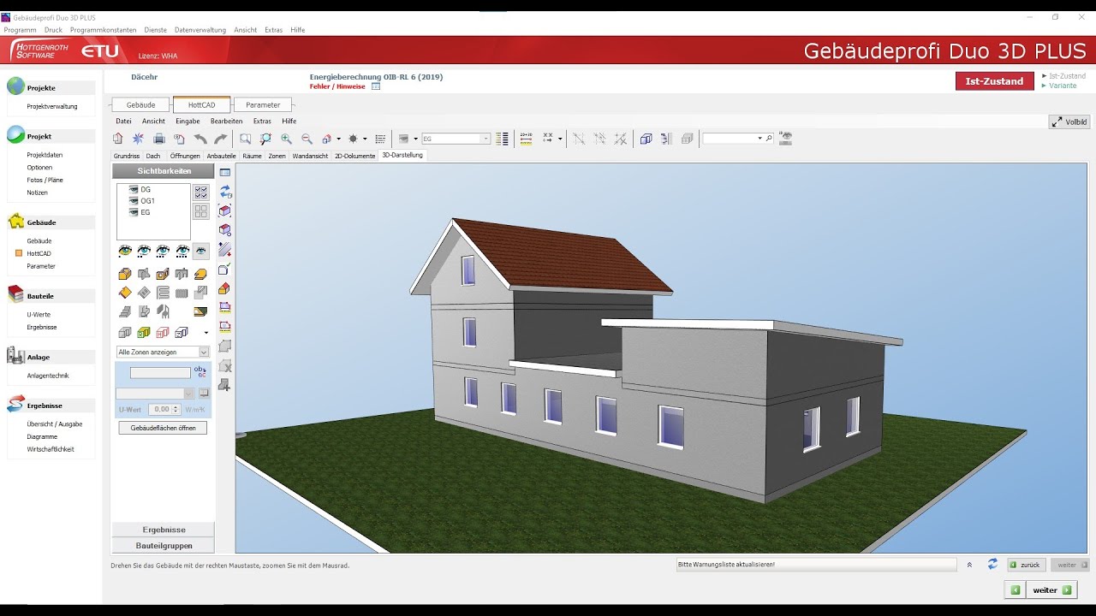Open the EG floor selection dropdown in the toolbar
Viewport: 1096px width, 616px height.
(485, 139)
